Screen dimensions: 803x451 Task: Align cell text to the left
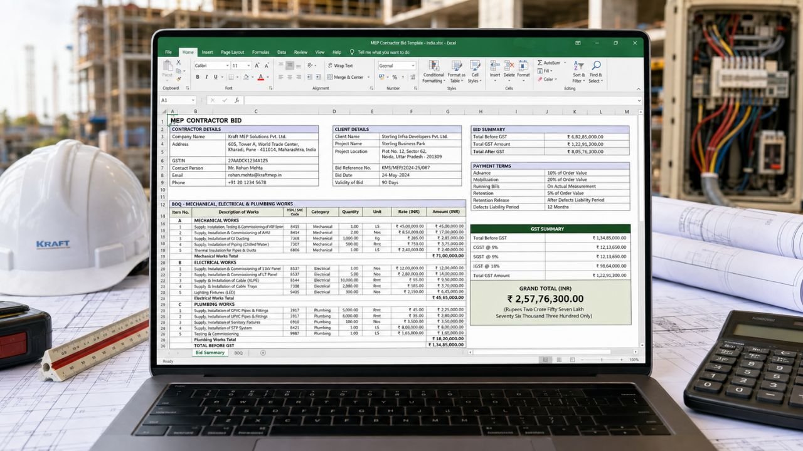(x=280, y=77)
